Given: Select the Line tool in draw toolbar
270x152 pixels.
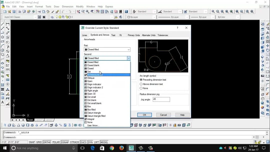Looking at the screenshot, I should coord(2,24).
